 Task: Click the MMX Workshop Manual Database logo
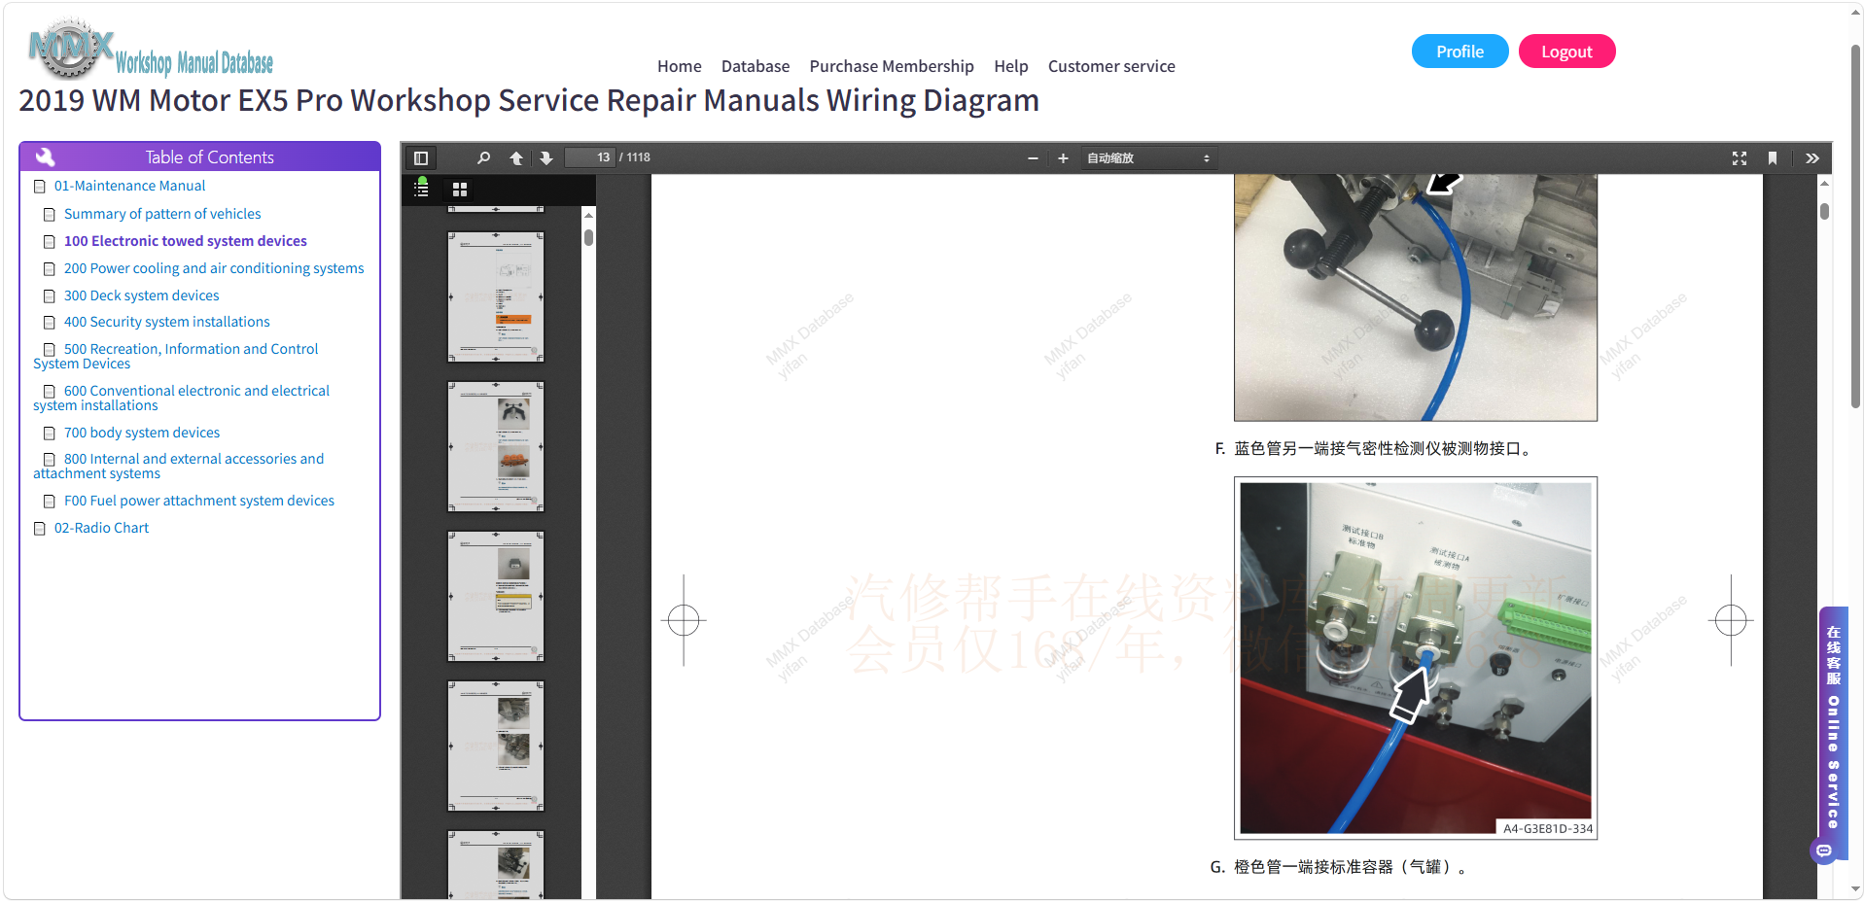tap(150, 49)
